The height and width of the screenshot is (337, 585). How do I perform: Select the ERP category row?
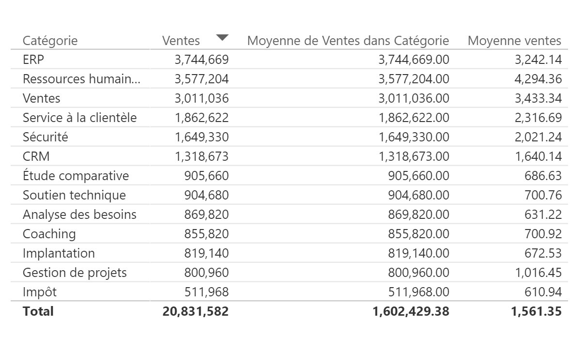[x=33, y=60]
